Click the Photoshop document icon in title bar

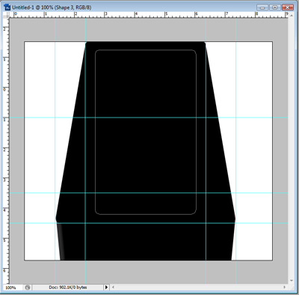(x=7, y=7)
